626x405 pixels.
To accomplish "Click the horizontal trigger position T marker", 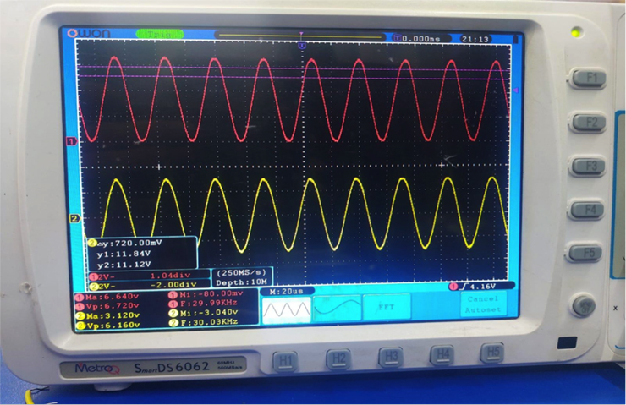I will pyautogui.click(x=302, y=43).
